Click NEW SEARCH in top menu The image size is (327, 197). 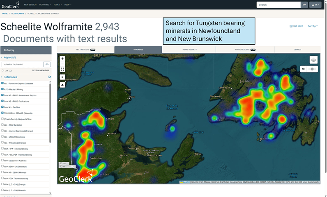30,5
